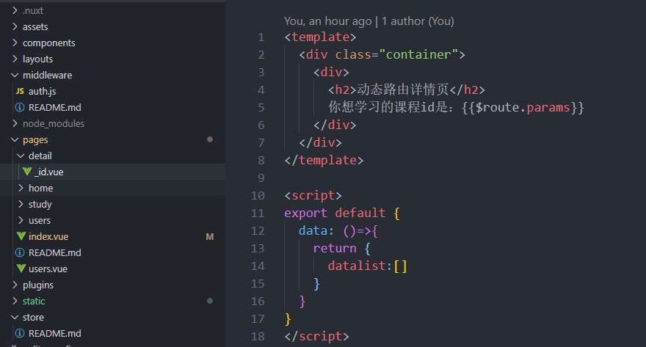Select the .nuxt folder name
The width and height of the screenshot is (646, 347).
pyautogui.click(x=33, y=11)
